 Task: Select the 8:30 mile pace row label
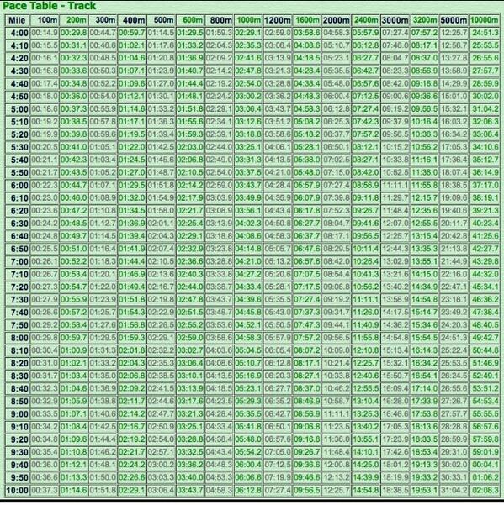(17, 376)
